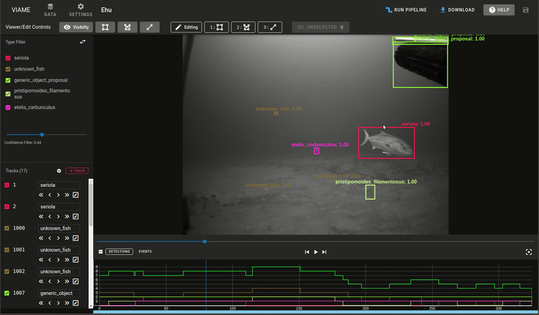This screenshot has width=539, height=315.
Task: Switch to the Events timeline tab
Action: click(145, 252)
